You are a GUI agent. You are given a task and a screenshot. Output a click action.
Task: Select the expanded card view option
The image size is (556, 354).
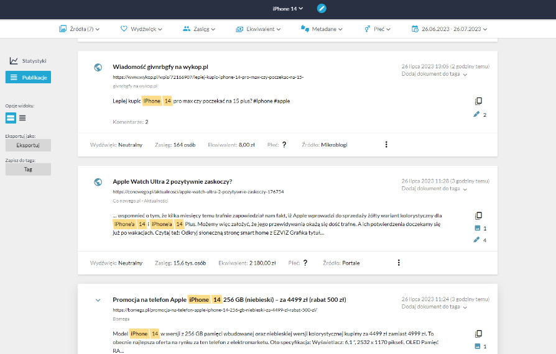coord(11,118)
